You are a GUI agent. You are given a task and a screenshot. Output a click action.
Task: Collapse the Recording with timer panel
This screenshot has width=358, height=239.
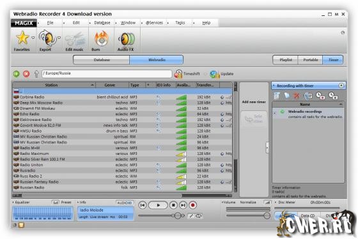(341, 85)
